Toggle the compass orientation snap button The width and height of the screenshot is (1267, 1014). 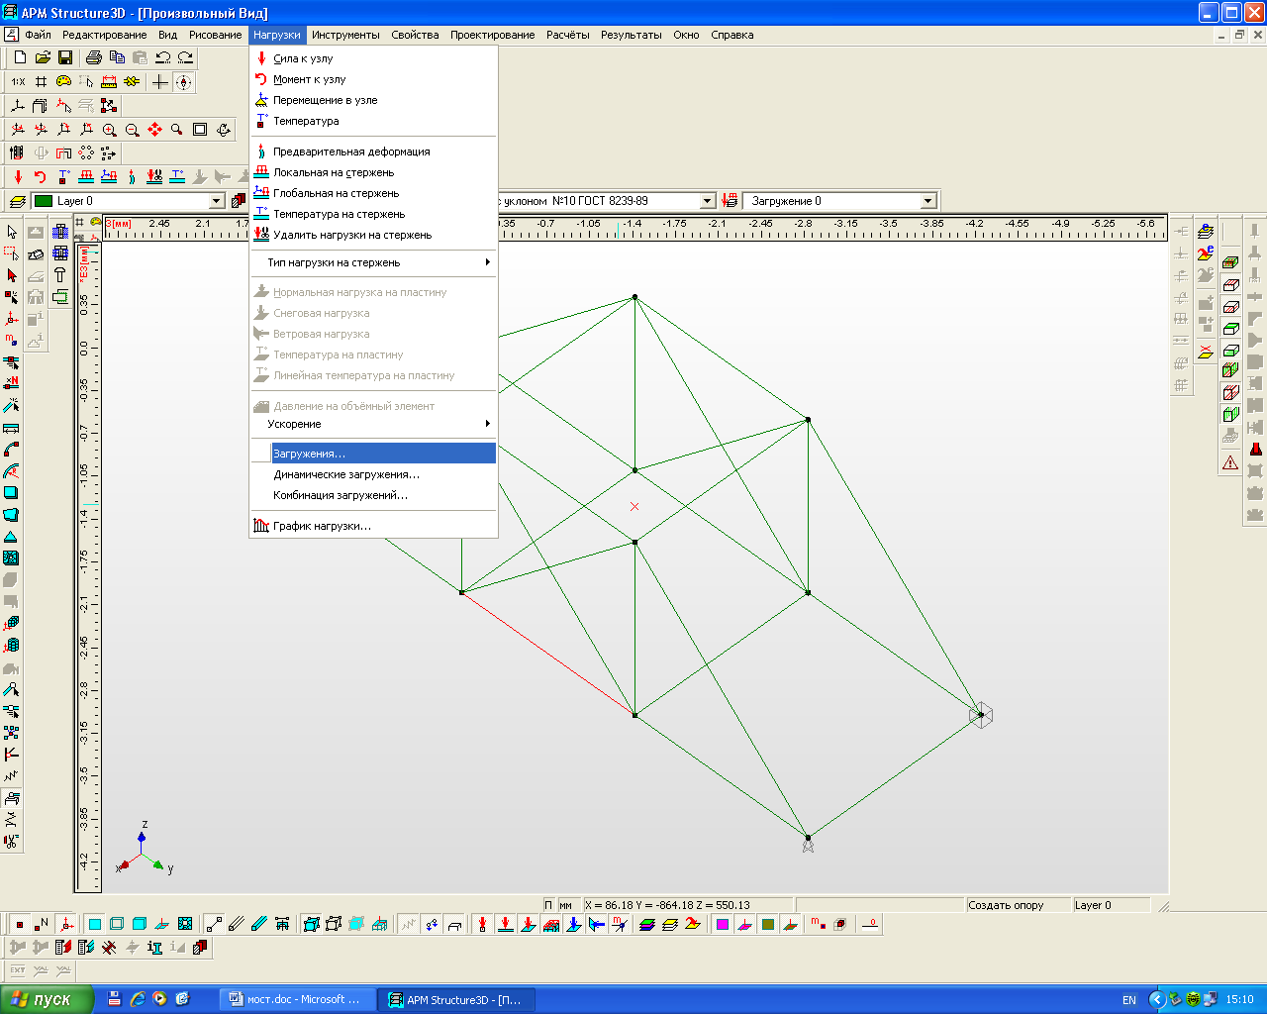pyautogui.click(x=184, y=82)
